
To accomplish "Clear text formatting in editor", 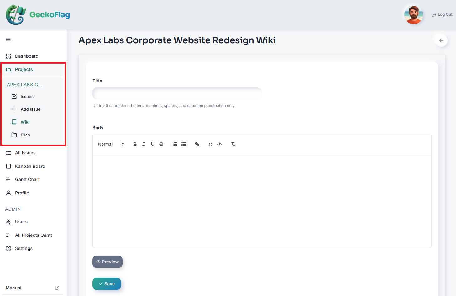I will [233, 144].
